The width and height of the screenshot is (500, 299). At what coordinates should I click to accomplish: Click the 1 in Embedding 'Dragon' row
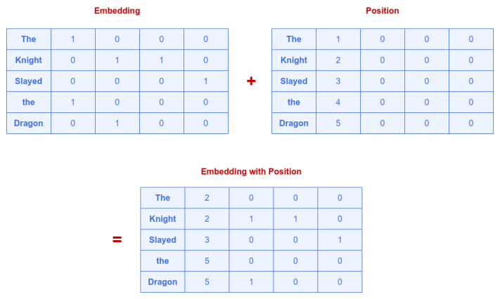(117, 124)
